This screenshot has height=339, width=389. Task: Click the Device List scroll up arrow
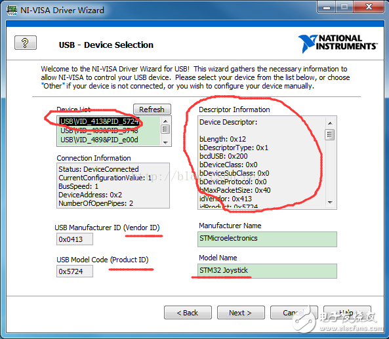point(165,121)
